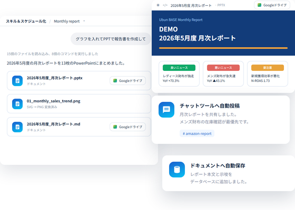
Task: Click the ドキュメントへ自動保存 heading
Action: pyautogui.click(x=218, y=165)
